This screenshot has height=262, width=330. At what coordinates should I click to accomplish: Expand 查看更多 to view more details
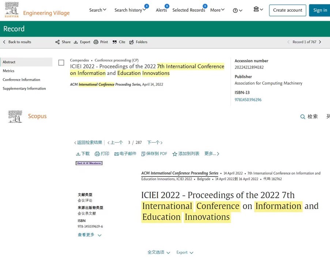(x=89, y=235)
